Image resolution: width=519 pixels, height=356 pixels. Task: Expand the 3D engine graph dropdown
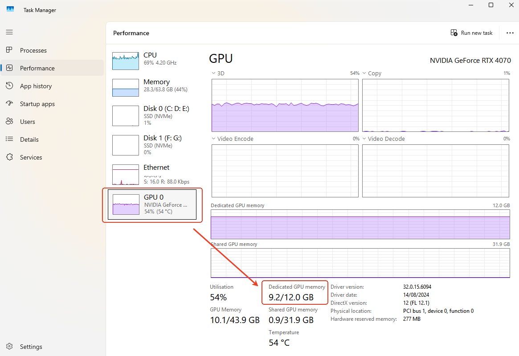(214, 73)
